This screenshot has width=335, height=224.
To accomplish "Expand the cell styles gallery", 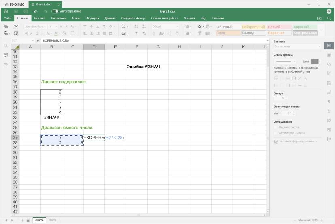I will pyautogui.click(x=321, y=30).
